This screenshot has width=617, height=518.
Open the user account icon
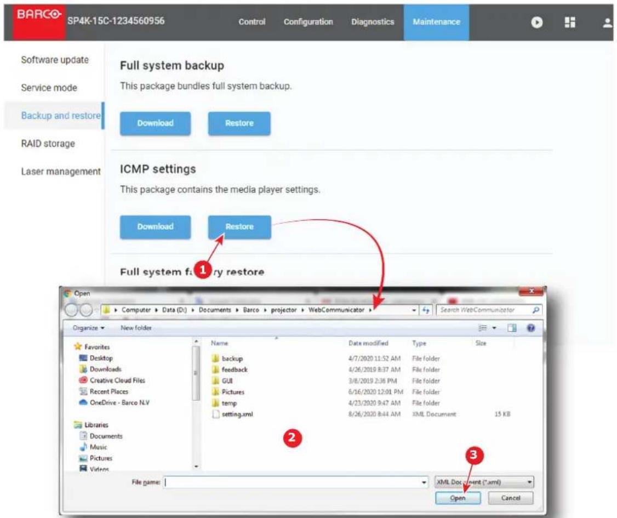point(607,22)
